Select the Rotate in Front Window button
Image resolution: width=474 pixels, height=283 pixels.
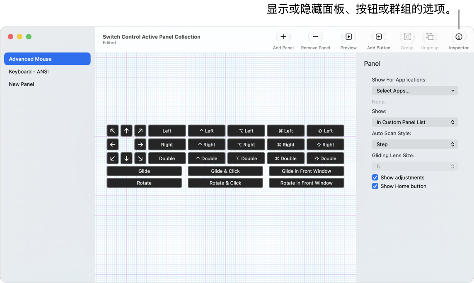(307, 183)
